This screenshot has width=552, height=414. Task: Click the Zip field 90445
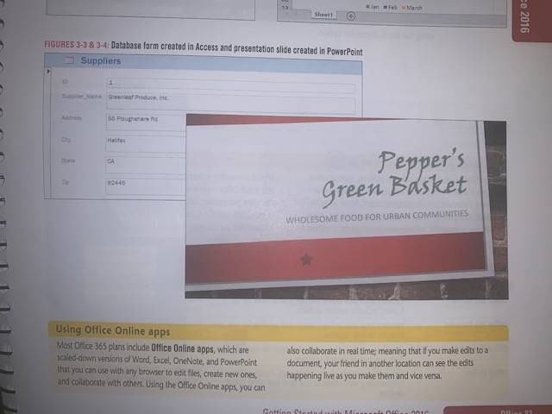coord(146,186)
